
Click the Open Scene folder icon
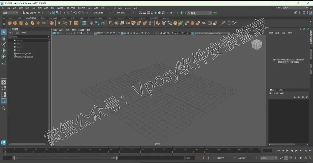(28, 13)
